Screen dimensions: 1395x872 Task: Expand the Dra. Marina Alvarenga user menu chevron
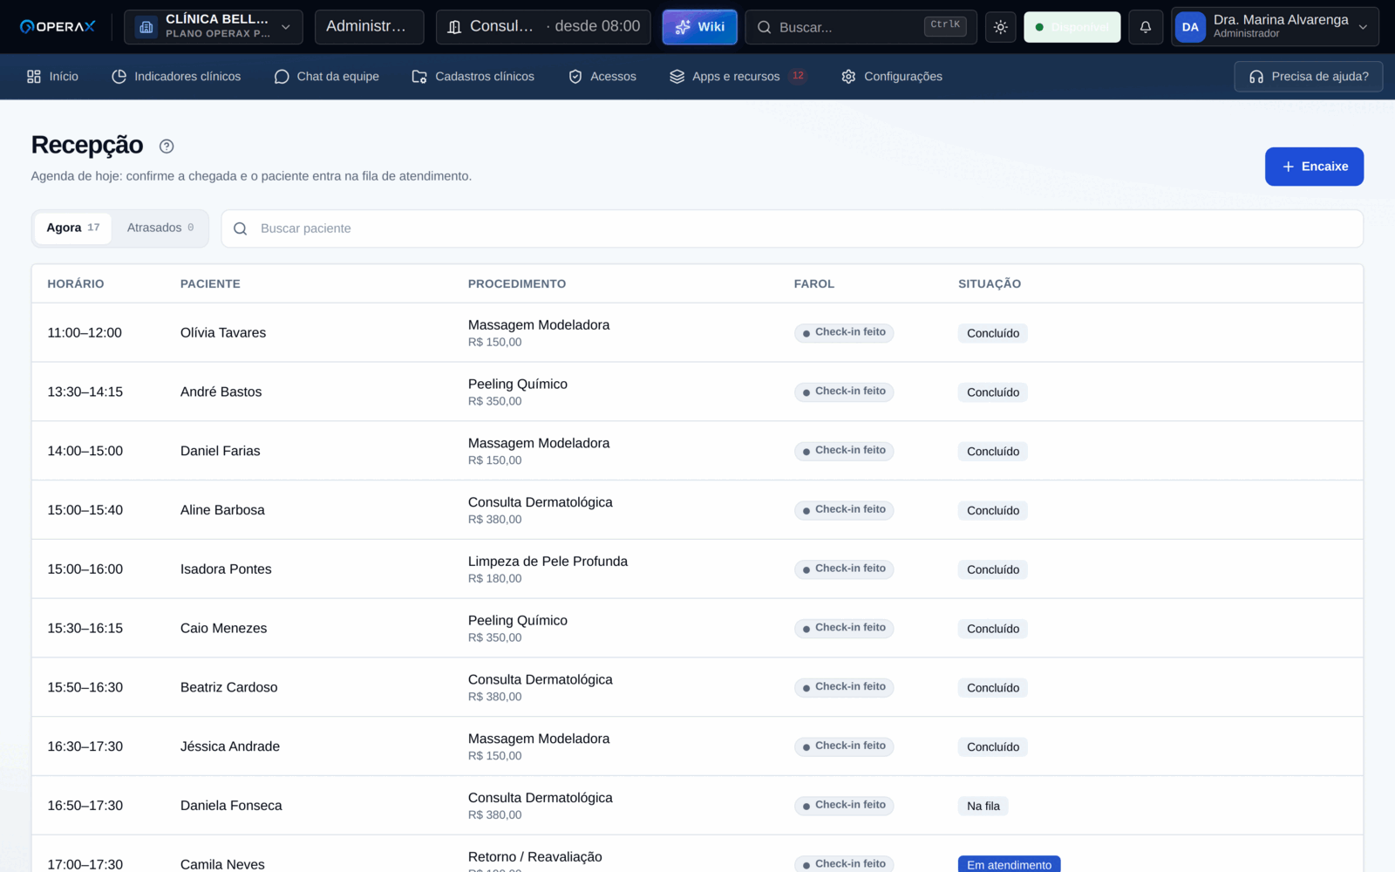(x=1363, y=27)
